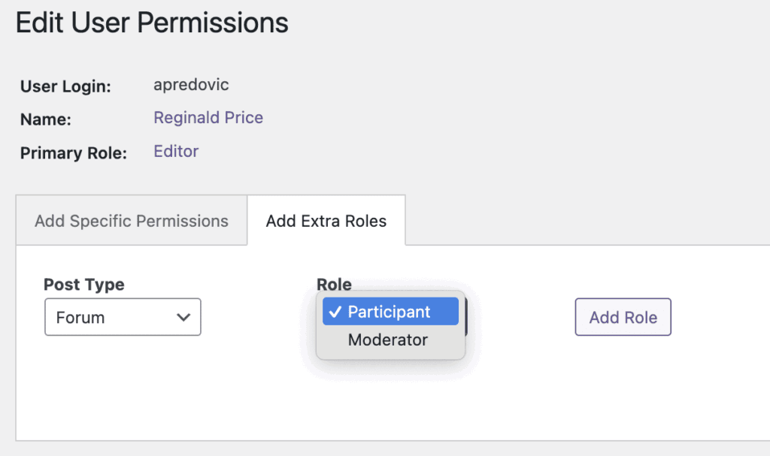Viewport: 770px width, 456px height.
Task: Click the Post Type field label
Action: coord(83,284)
